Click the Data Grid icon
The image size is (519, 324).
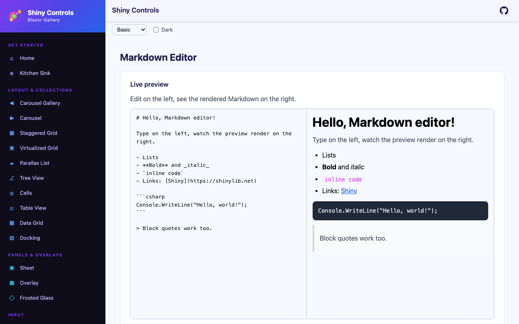(12, 223)
